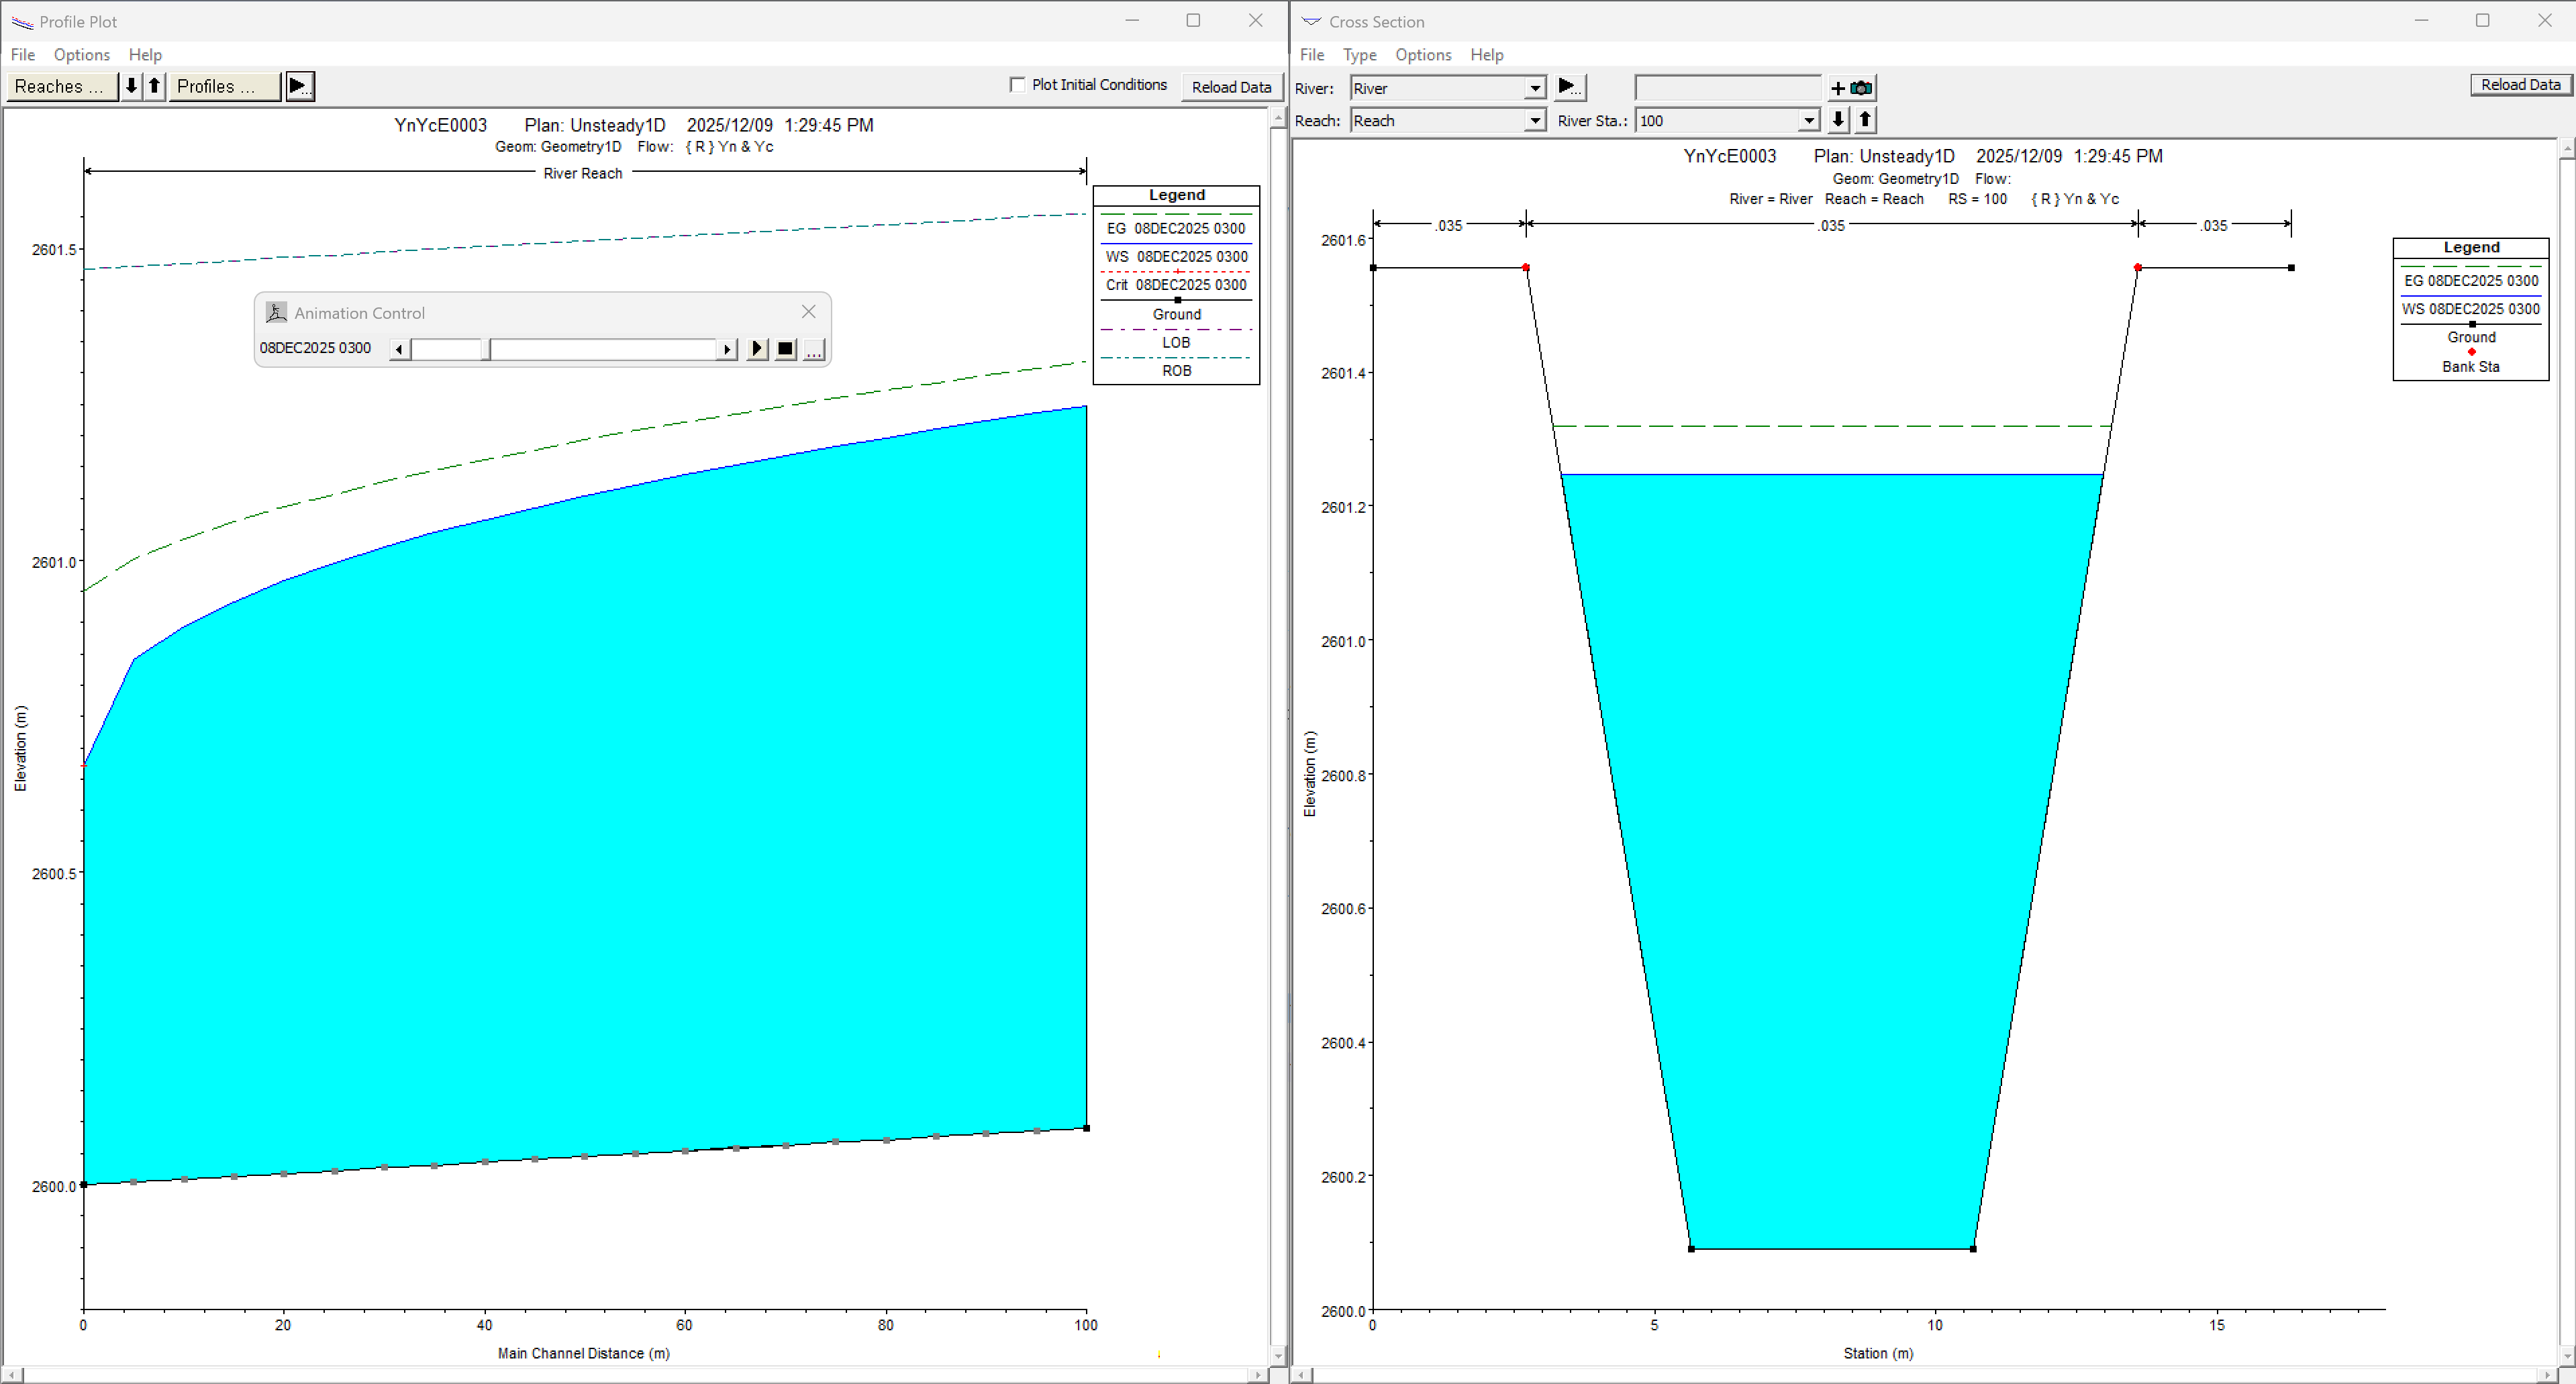Click Cross Section vertical scrollbar down arrow

(x=2566, y=1357)
